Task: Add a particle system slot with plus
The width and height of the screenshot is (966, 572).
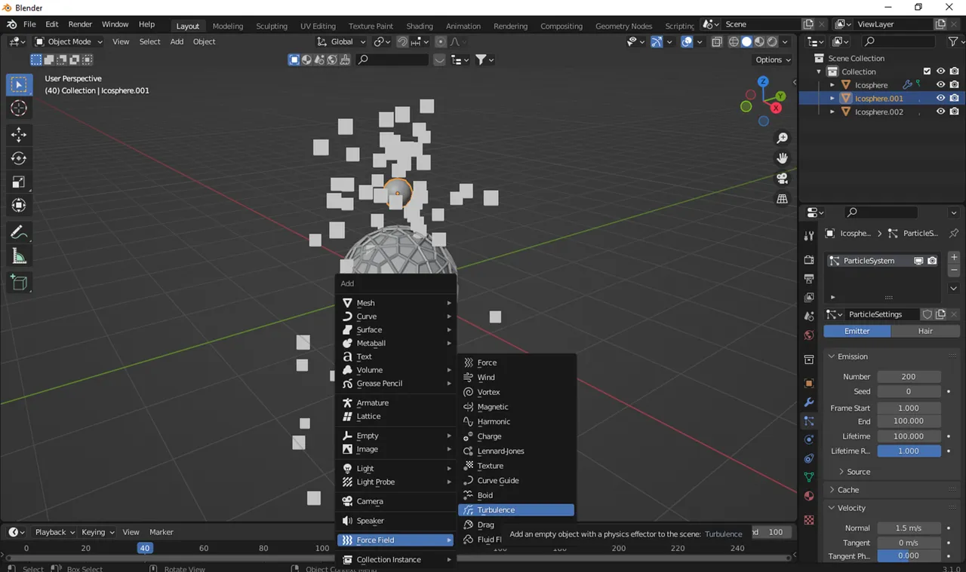Action: pos(954,257)
